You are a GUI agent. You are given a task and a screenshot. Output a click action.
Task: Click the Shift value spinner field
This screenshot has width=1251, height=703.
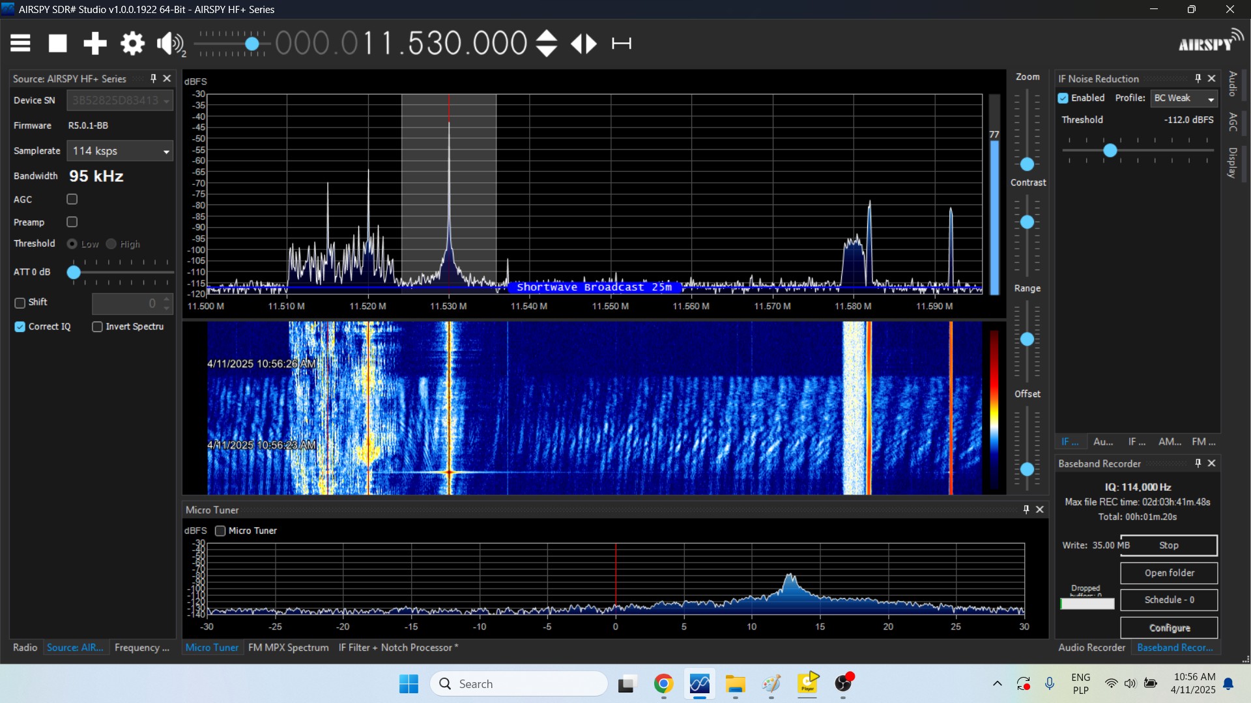point(132,303)
